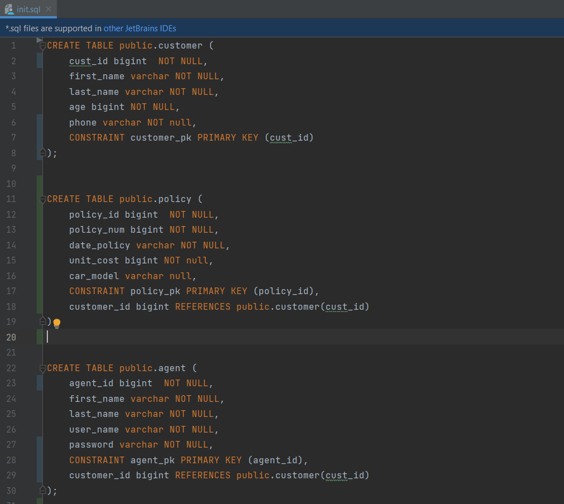Collapse the CREATE TABLE public.agent block

pyautogui.click(x=42, y=368)
